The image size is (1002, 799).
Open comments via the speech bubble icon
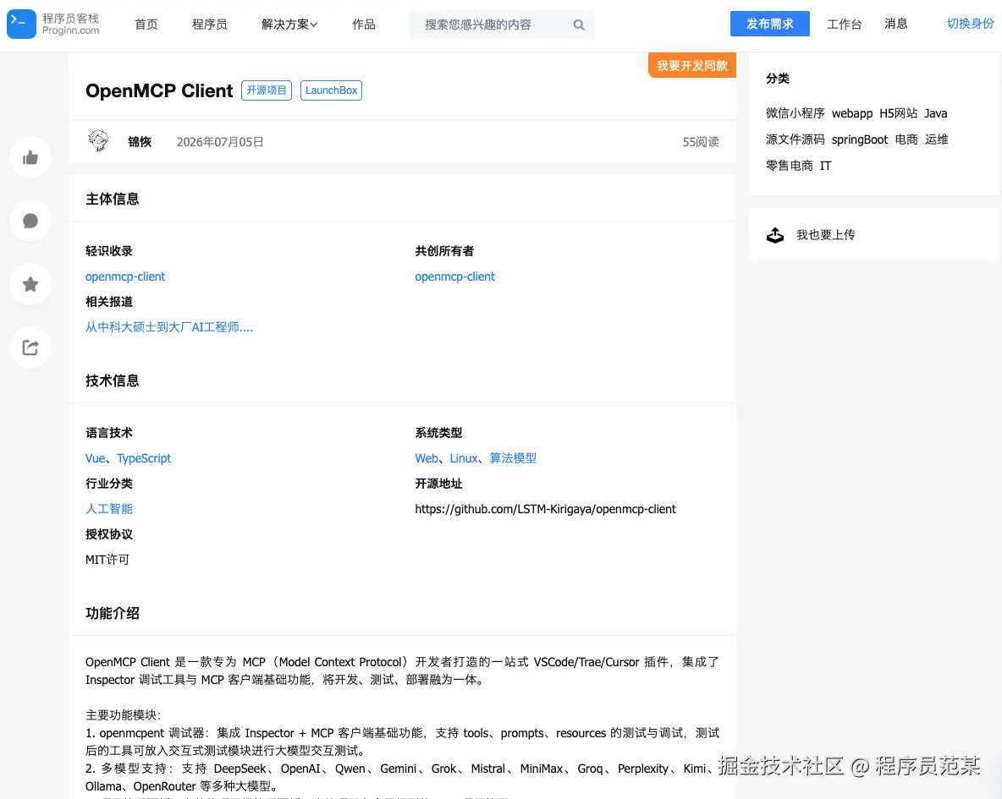[30, 221]
